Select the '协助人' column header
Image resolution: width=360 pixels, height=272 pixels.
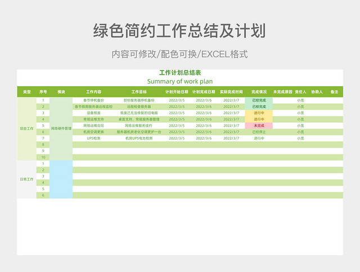coord(317,92)
